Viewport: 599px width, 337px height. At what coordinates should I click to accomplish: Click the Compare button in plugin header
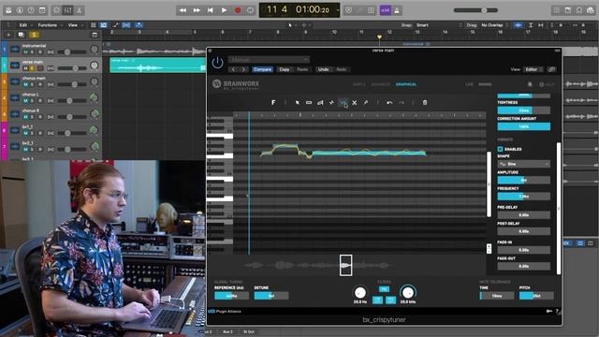(262, 69)
